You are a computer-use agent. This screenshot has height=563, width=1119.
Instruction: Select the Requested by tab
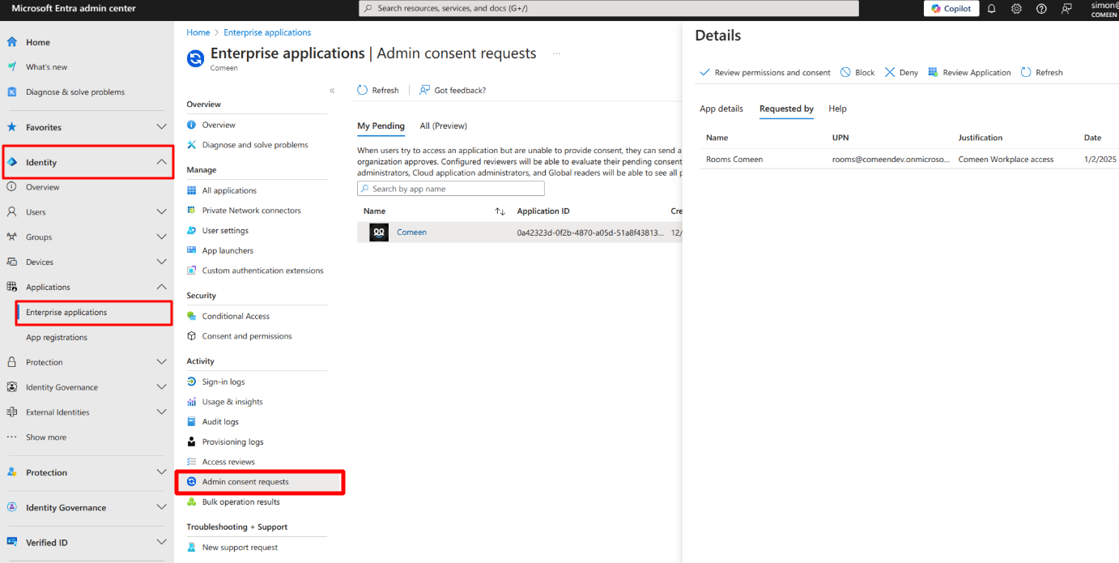click(x=786, y=109)
